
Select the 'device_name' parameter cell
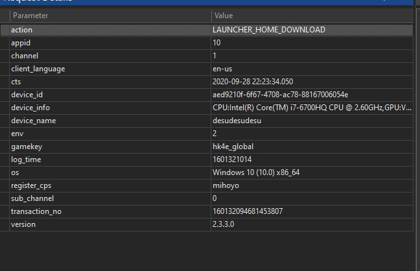click(x=110, y=121)
